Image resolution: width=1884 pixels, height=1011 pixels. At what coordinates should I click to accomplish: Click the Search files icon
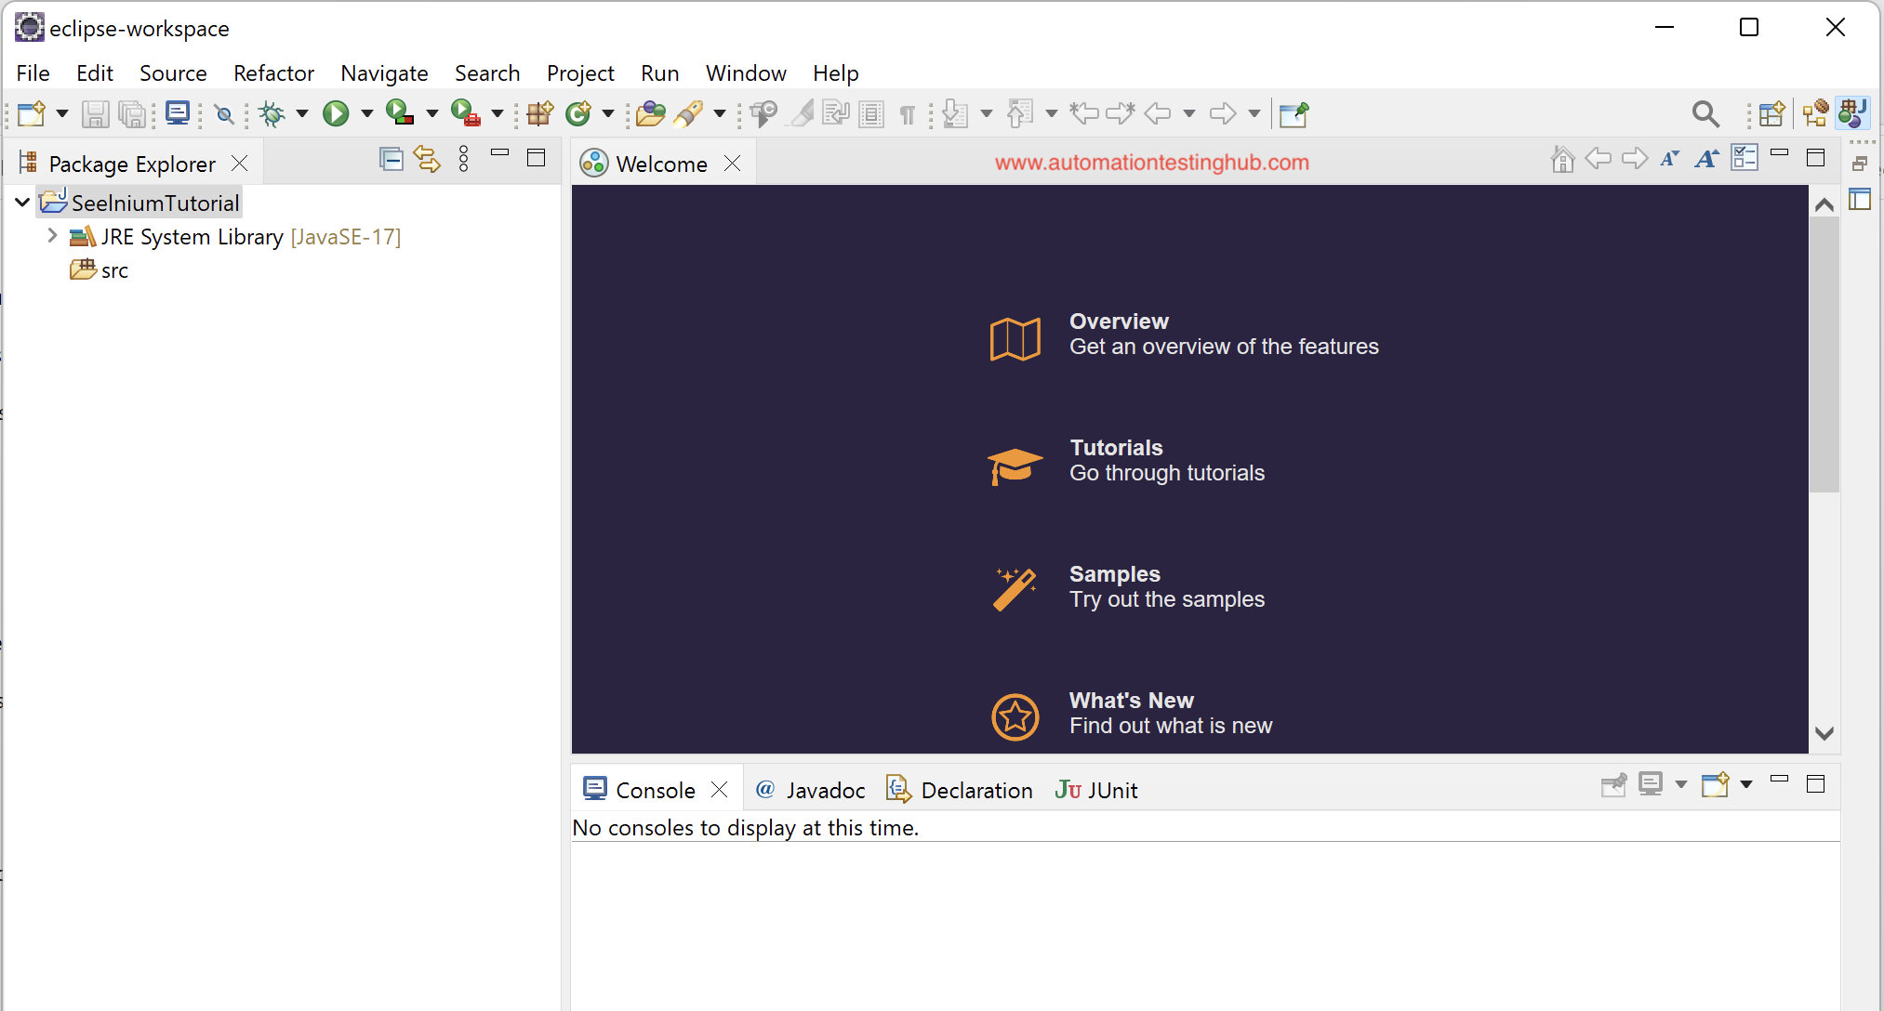point(1705,113)
